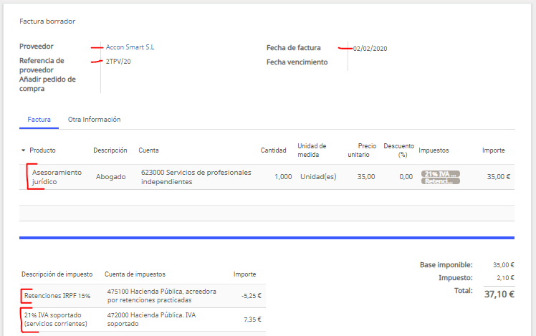
Task: Select the Asesoramiento jurídico product cell
Action: pyautogui.click(x=57, y=177)
